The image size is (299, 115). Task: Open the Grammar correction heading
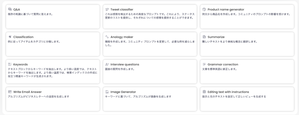click(223, 65)
